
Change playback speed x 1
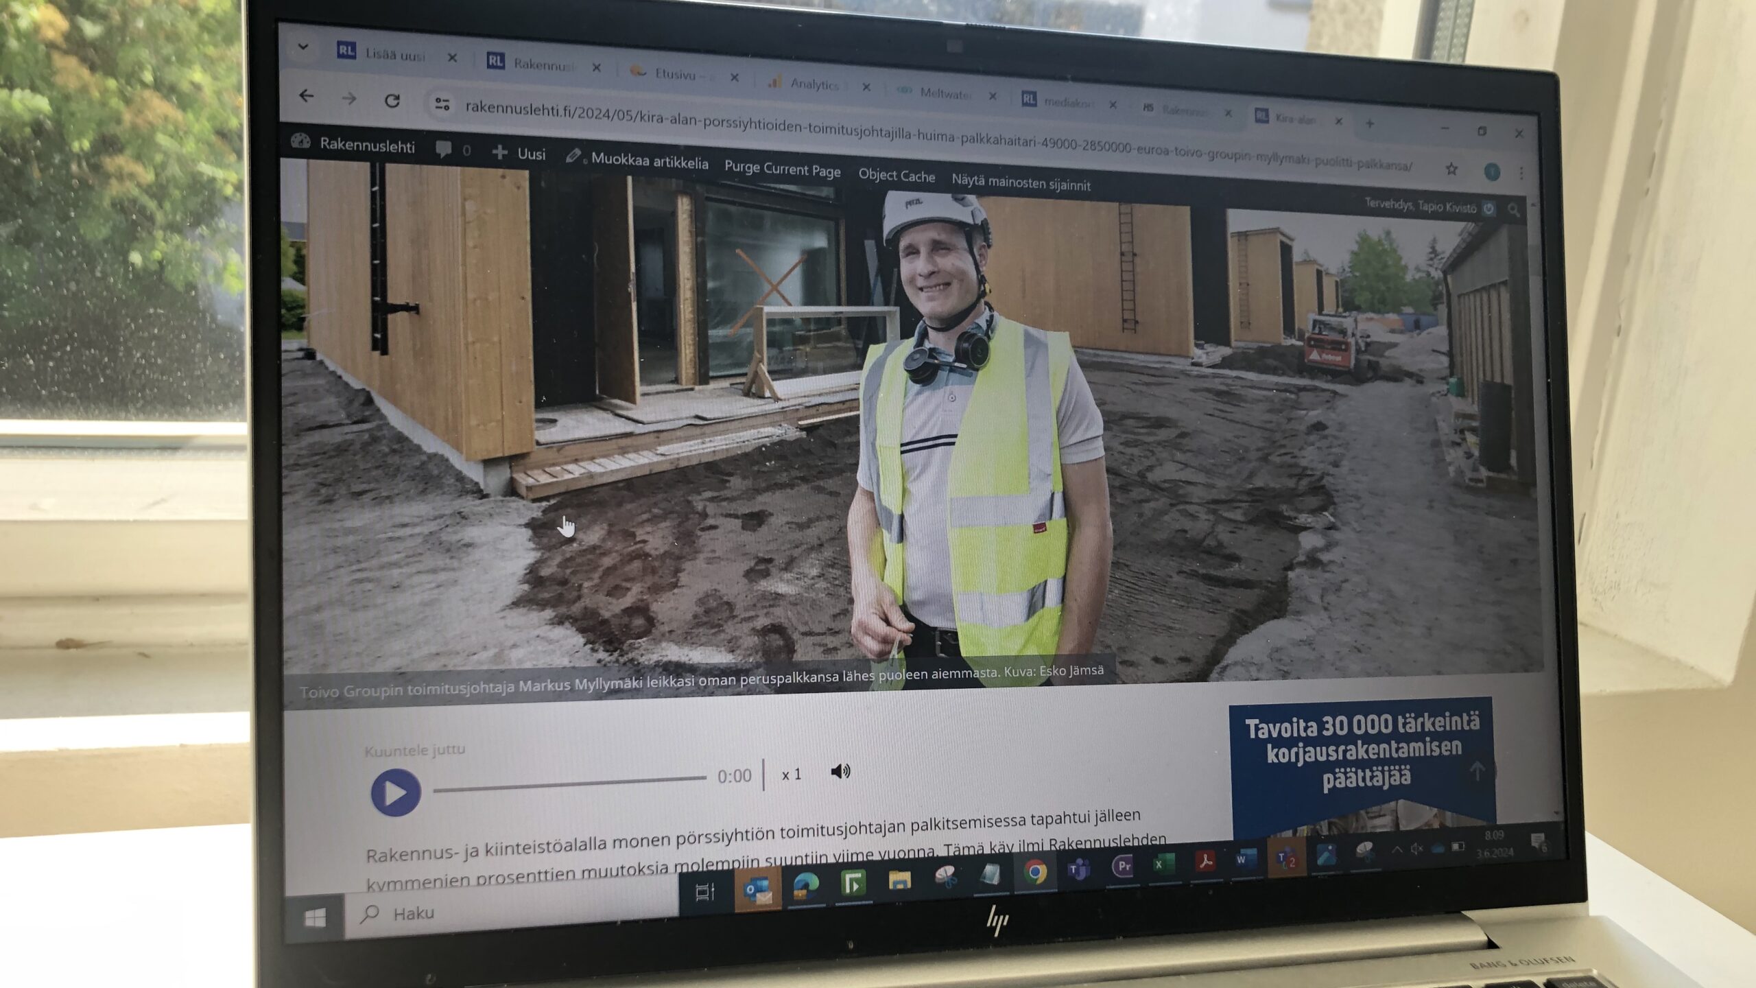tap(792, 775)
